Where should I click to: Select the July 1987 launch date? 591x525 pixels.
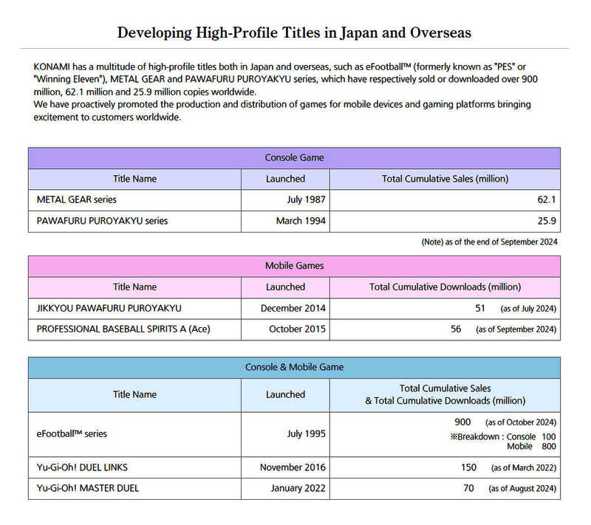[x=306, y=200]
